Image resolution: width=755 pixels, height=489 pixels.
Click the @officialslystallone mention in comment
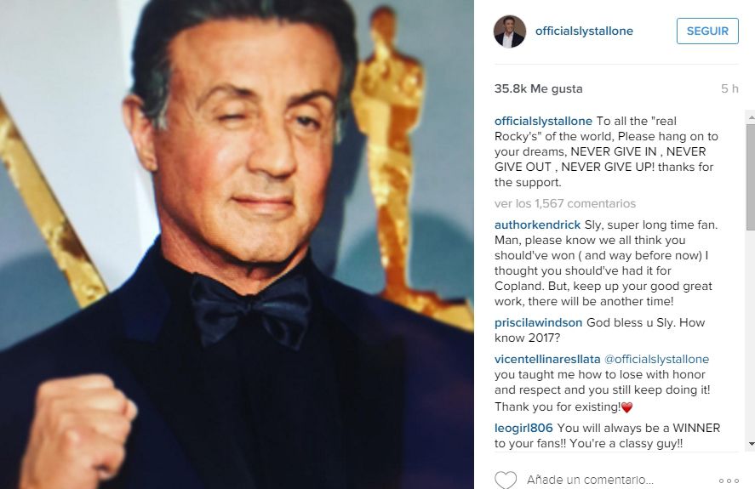point(656,359)
